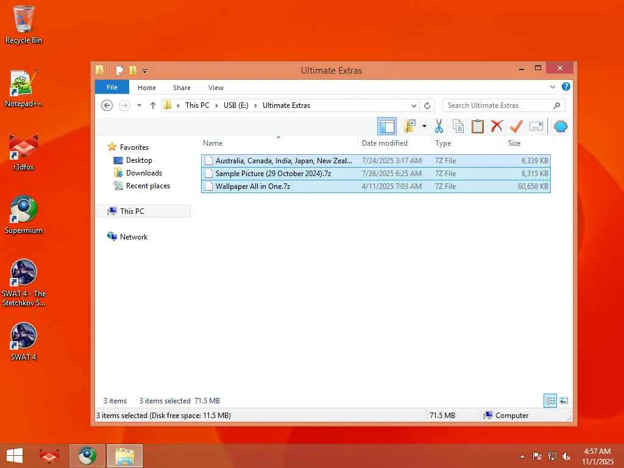
Task: Open the File ribbon tab
Action: (112, 87)
